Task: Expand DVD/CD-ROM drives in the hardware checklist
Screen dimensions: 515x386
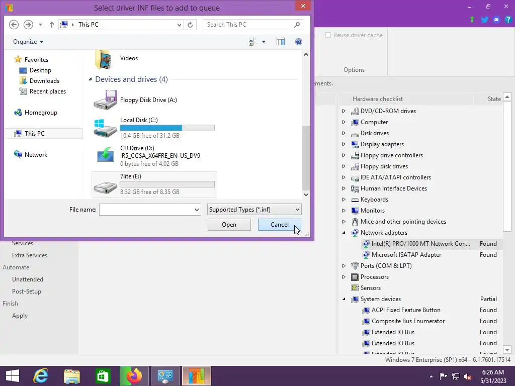Action: coord(344,111)
